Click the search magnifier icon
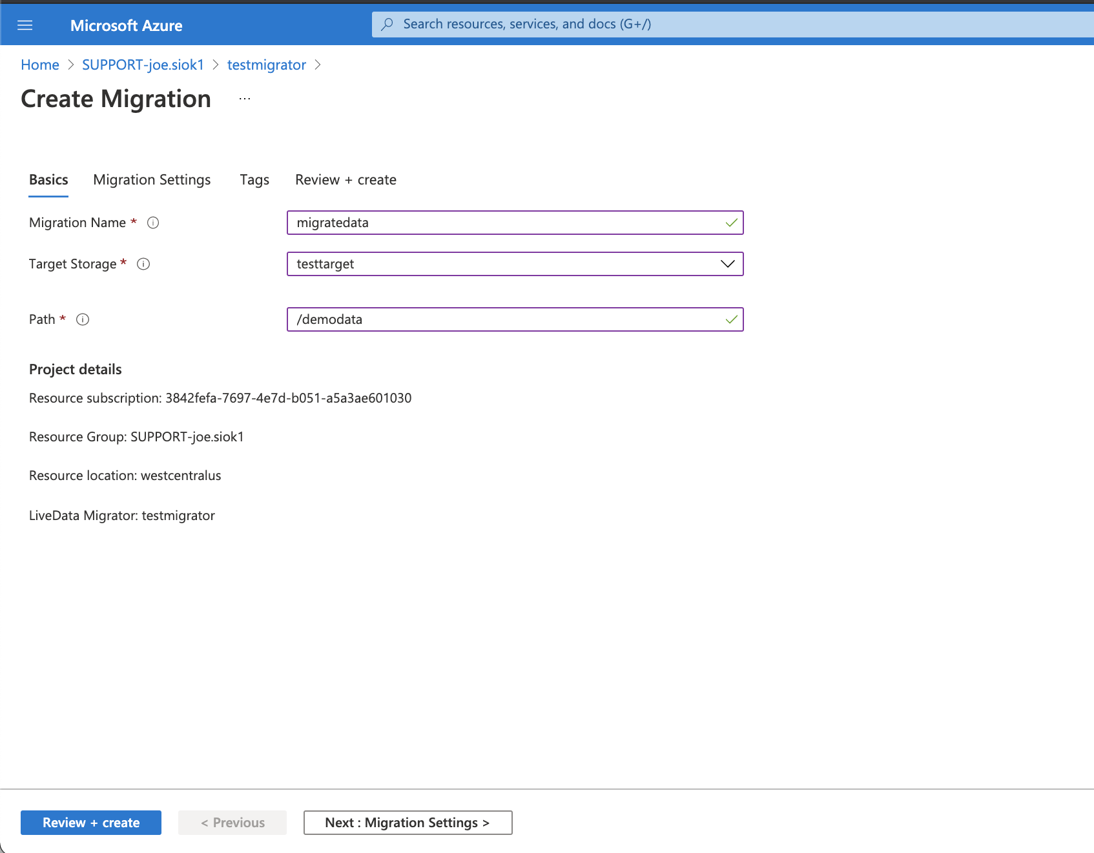 click(x=387, y=24)
